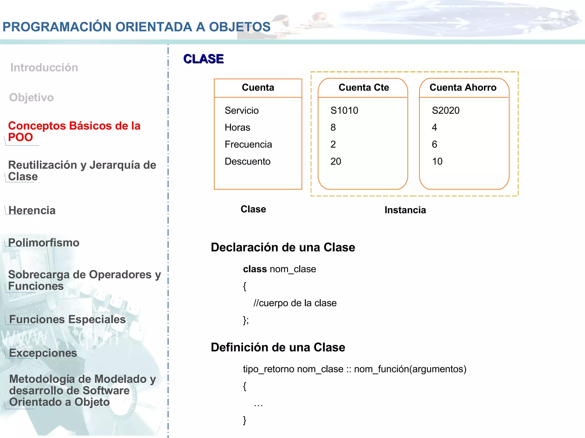585x438 pixels.
Task: Click the S2020 value
Action: pyautogui.click(x=446, y=110)
